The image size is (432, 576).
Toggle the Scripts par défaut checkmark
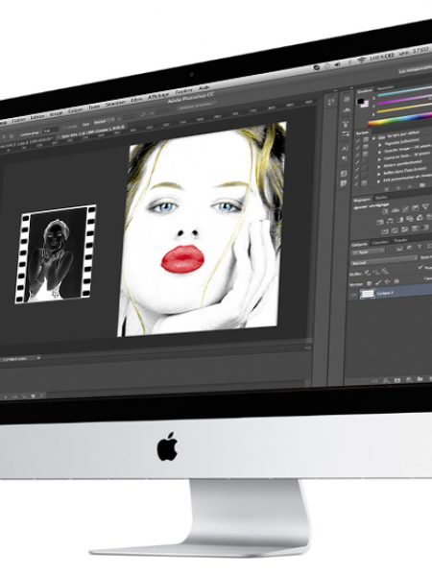(x=358, y=140)
